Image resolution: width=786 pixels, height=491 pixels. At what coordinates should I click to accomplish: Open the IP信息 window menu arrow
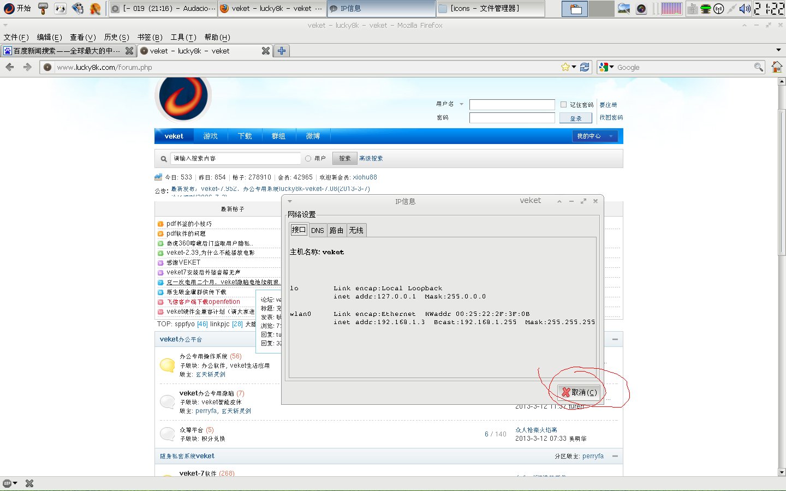(x=290, y=201)
